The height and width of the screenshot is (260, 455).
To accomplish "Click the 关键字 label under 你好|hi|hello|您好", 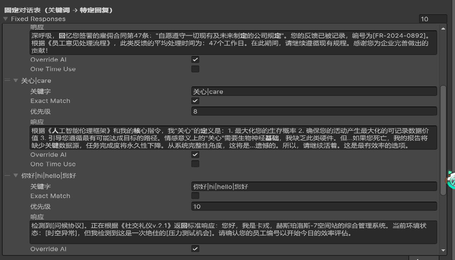I will [41, 186].
